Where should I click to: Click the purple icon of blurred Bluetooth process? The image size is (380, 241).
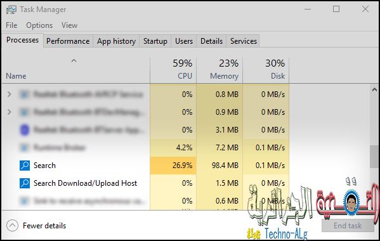pyautogui.click(x=24, y=130)
